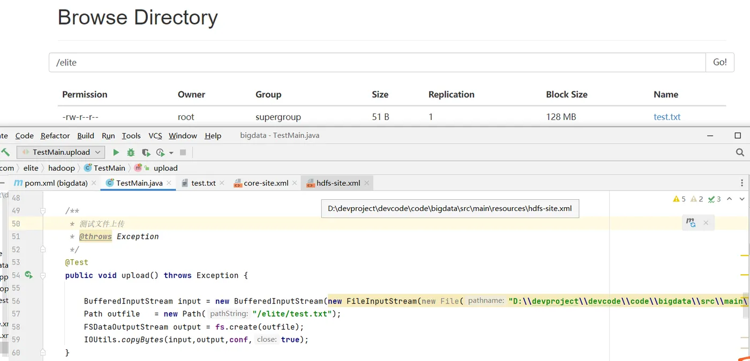The image size is (750, 361).
Task: Click the /elite directory path field
Action: [x=375, y=62]
